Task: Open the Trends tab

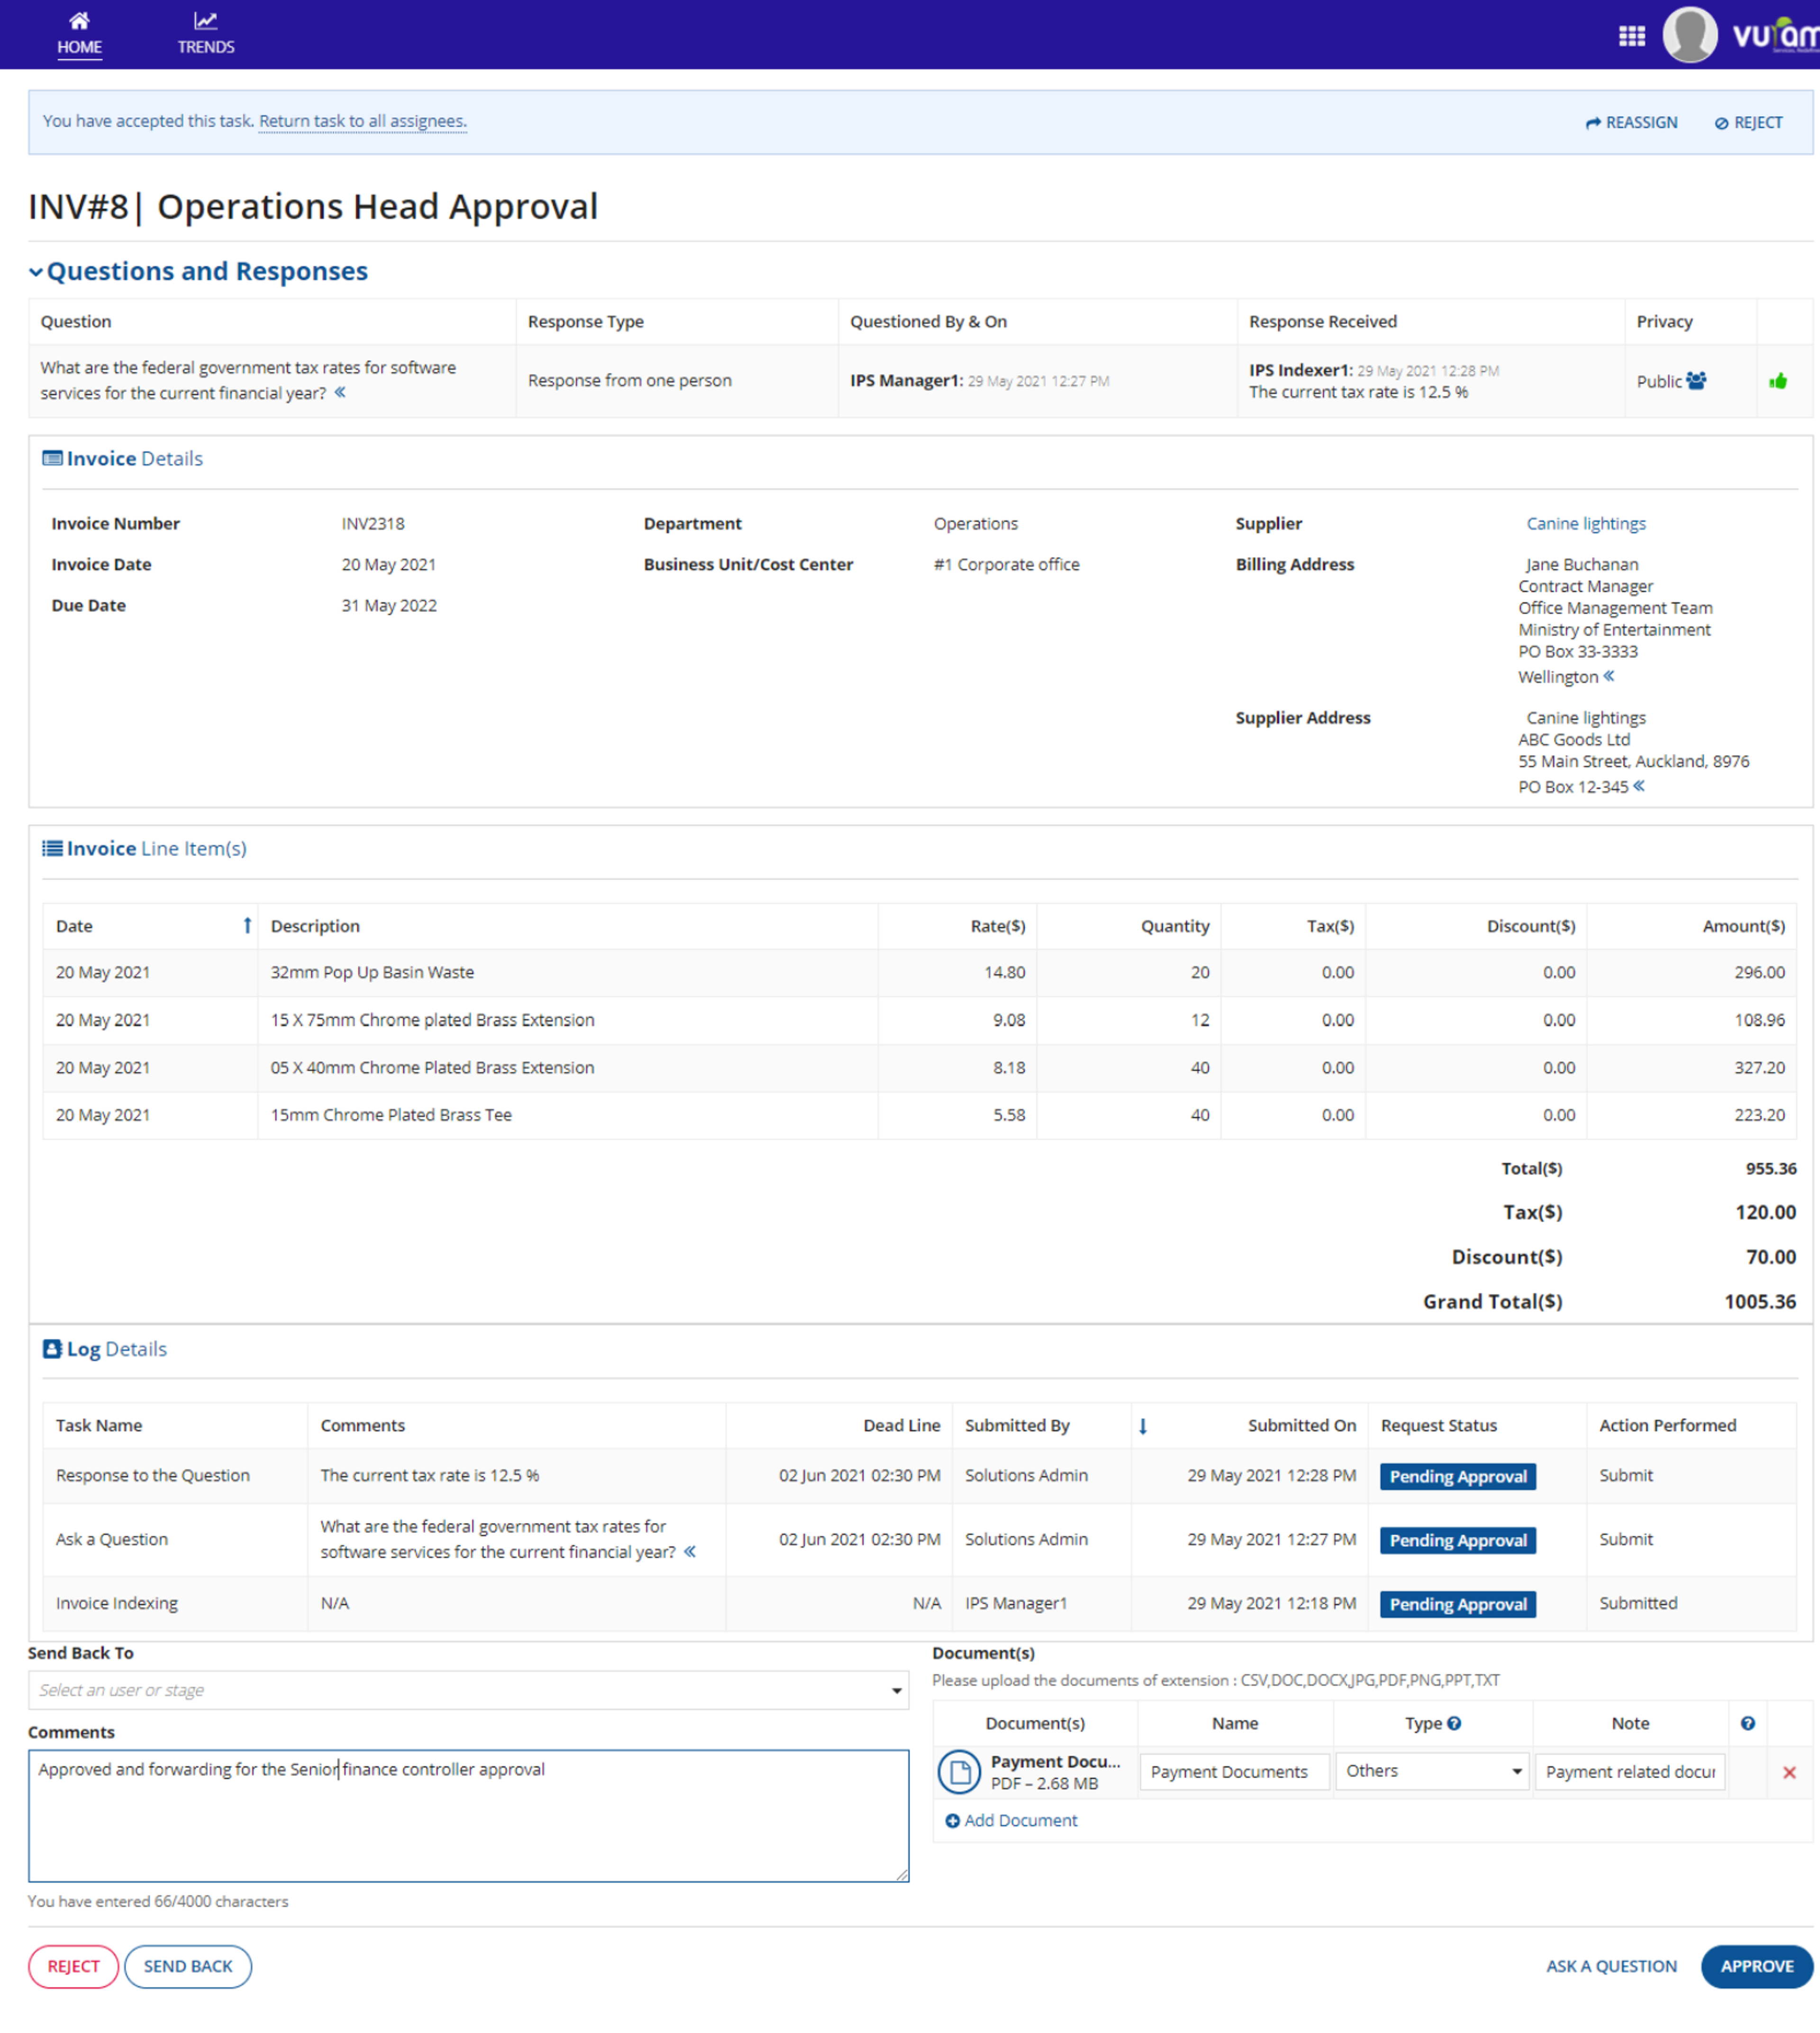Action: coord(206,34)
